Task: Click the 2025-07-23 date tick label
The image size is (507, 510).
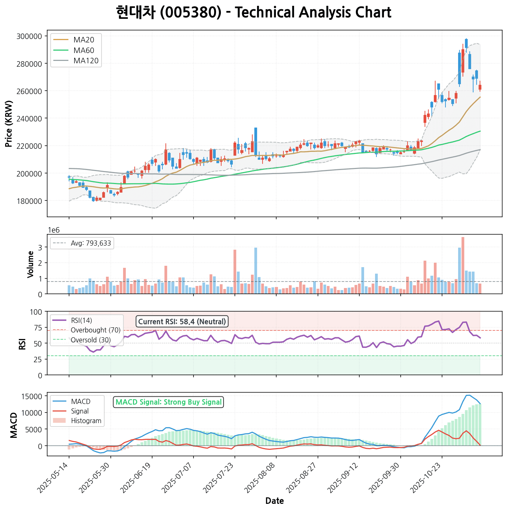Action: coord(219,477)
